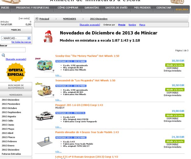Click más link under Scooby-Doo item

pos(58,75)
